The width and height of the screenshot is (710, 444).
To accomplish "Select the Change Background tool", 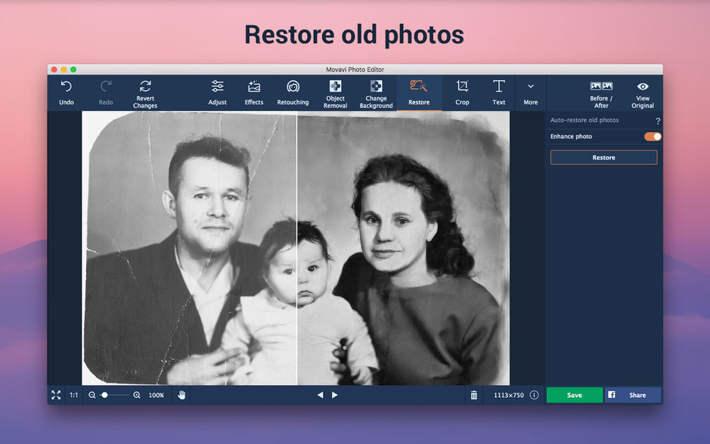I will pyautogui.click(x=376, y=92).
